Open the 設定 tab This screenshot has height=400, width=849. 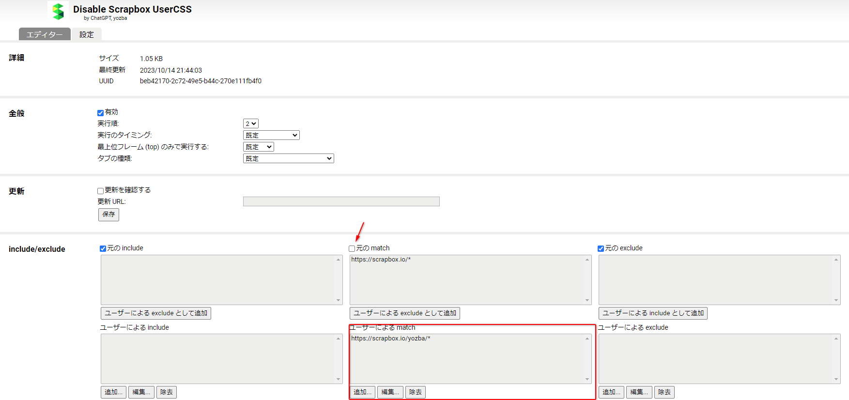click(x=87, y=34)
